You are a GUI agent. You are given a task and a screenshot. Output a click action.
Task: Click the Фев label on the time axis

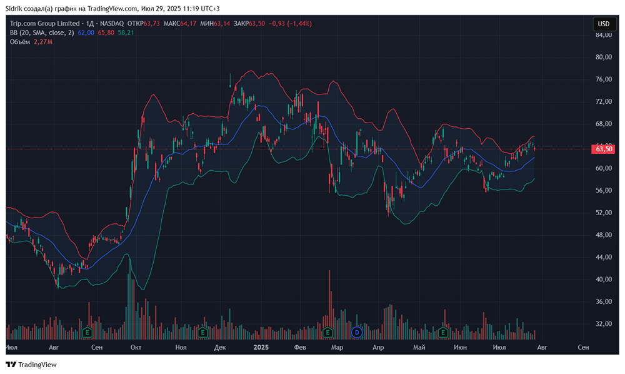click(x=300, y=347)
